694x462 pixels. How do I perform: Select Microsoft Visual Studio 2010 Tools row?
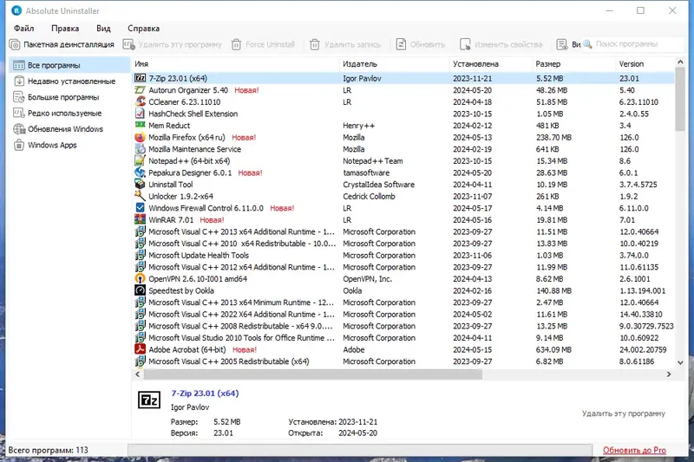tap(403, 338)
